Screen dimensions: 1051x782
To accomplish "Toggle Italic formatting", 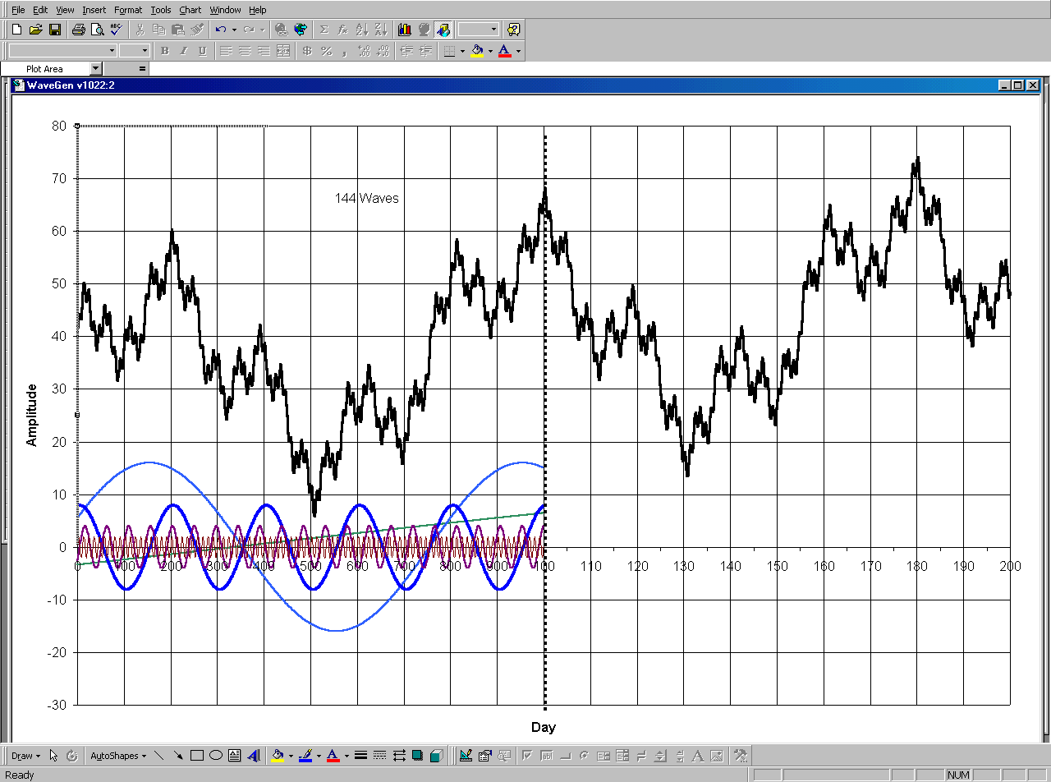I will pos(183,51).
